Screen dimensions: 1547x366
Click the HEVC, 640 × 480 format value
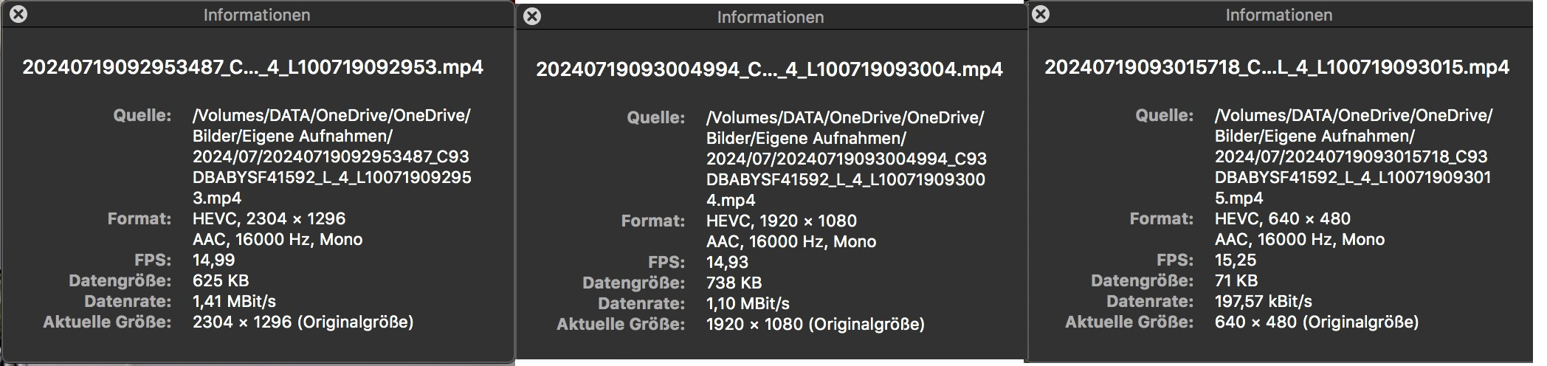(x=1282, y=218)
